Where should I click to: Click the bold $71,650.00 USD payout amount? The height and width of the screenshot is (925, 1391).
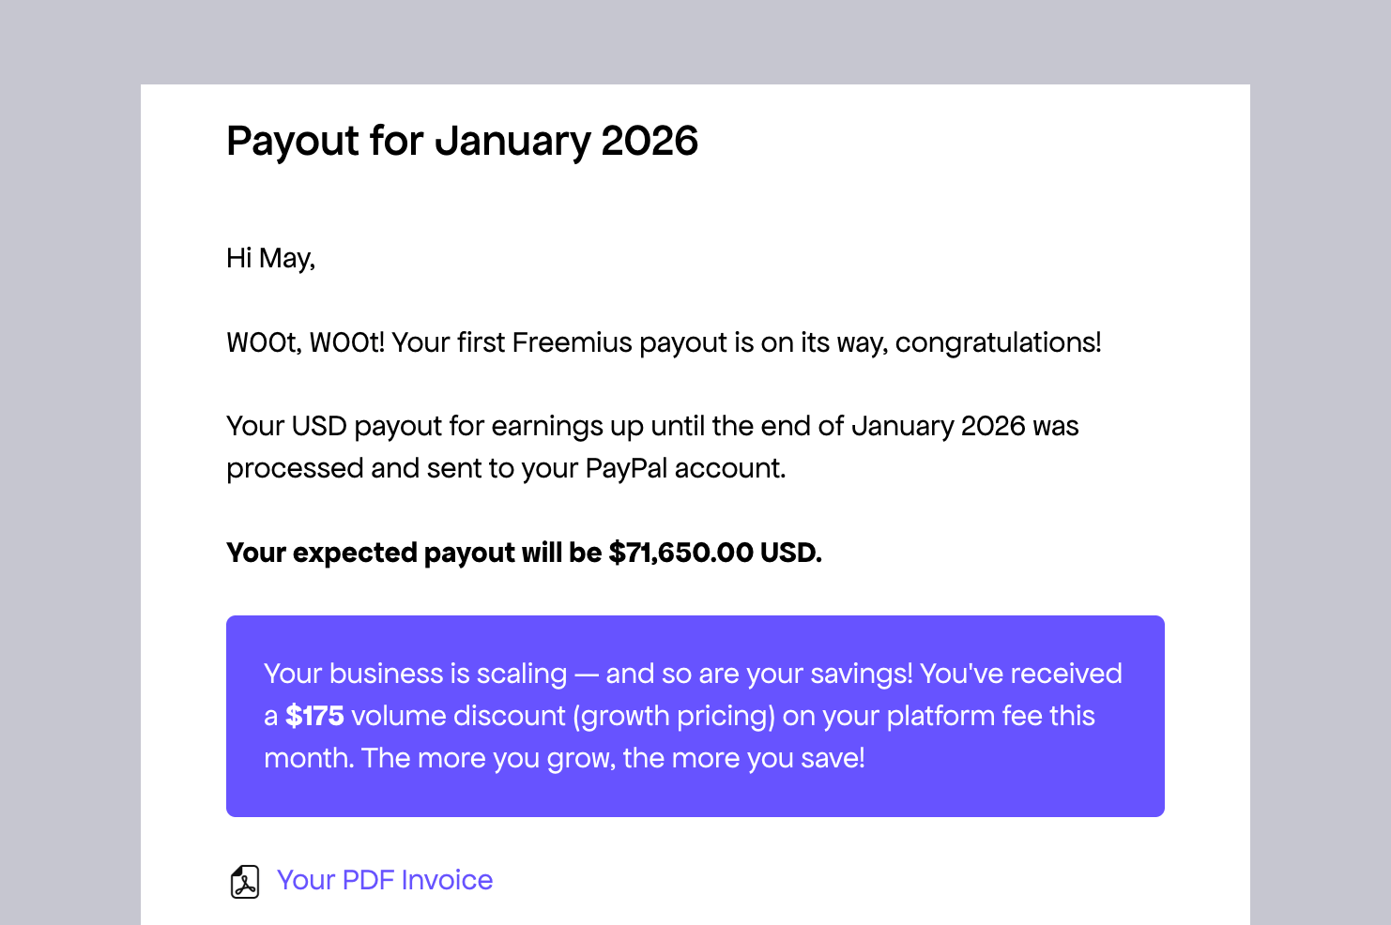coord(714,553)
